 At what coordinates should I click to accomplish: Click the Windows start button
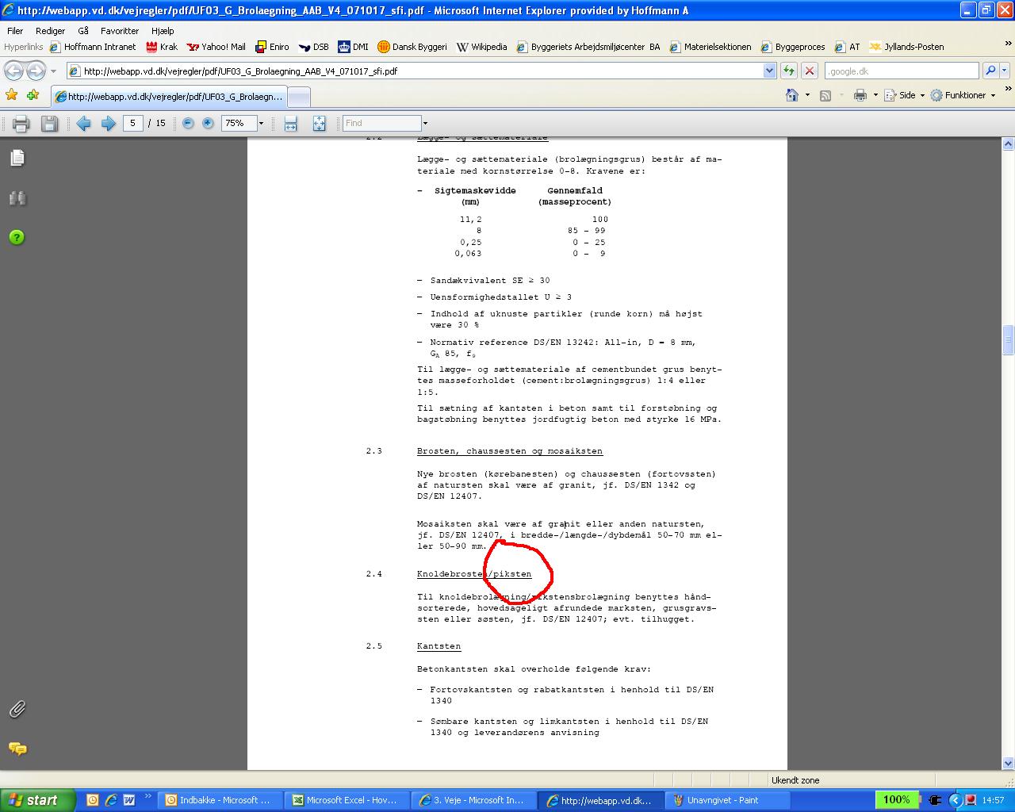point(37,800)
